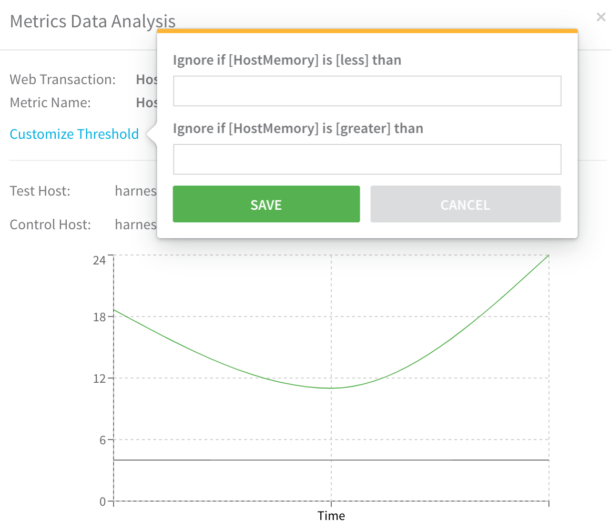The image size is (611, 530).
Task: Close the Metrics Data Analysis dialog
Action: point(601,17)
